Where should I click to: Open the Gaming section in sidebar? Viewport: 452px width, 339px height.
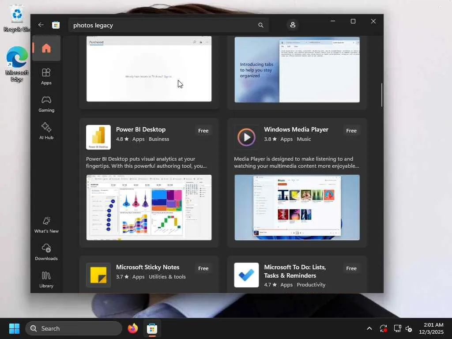[x=46, y=104]
